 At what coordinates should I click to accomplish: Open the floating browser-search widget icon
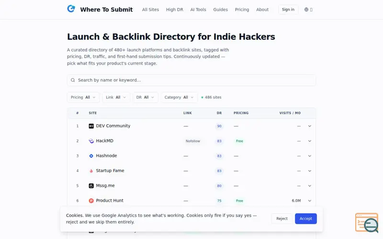click(367, 222)
